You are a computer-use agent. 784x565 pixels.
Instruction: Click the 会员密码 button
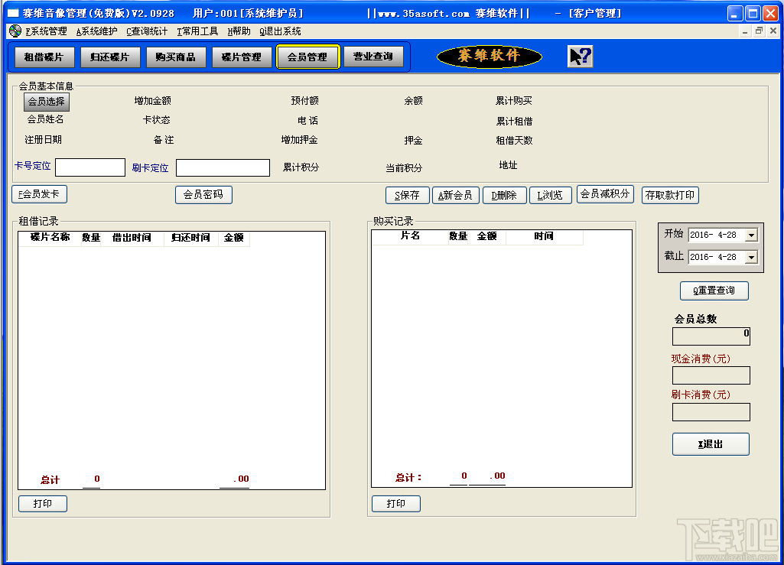(203, 194)
